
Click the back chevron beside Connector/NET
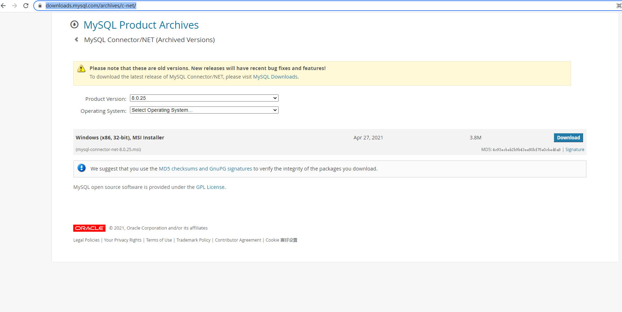point(76,40)
